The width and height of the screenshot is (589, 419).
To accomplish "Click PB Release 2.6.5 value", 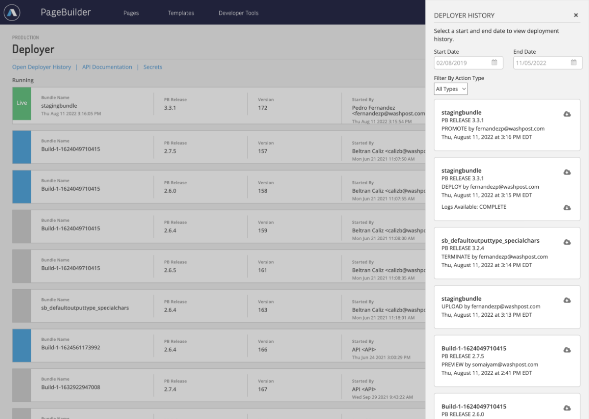I will pyautogui.click(x=170, y=270).
